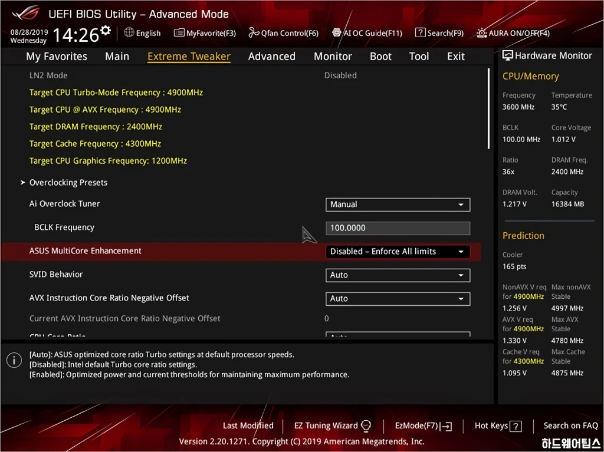Click Last Modified button
This screenshot has width=604, height=452.
tap(248, 426)
